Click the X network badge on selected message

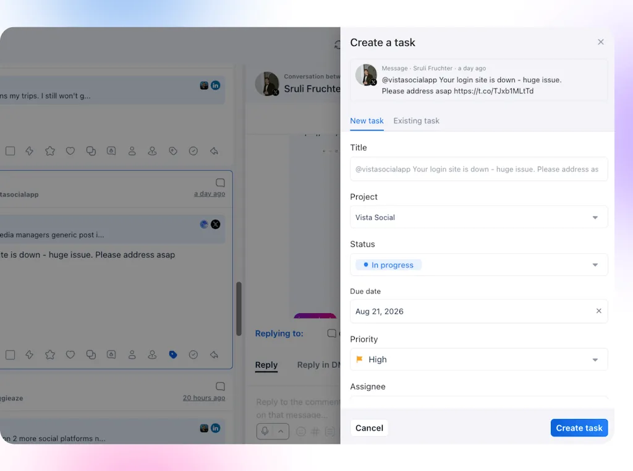[x=216, y=225]
